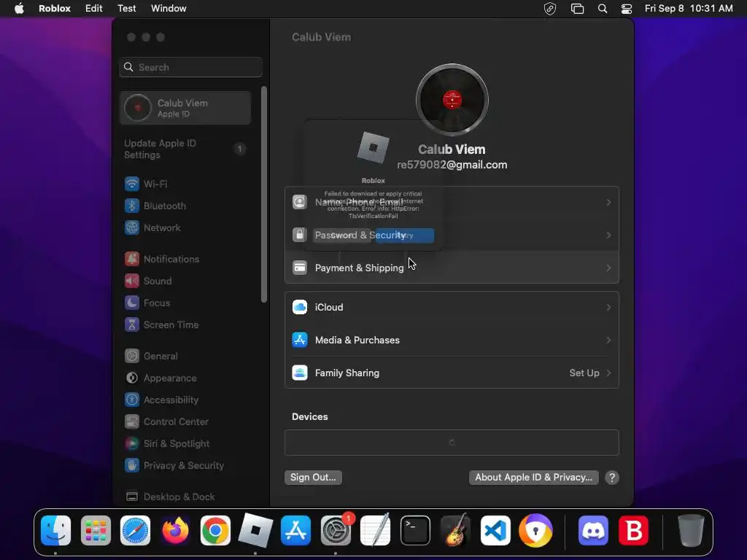Open the Media & Purchases row
The width and height of the screenshot is (747, 560).
tap(452, 340)
